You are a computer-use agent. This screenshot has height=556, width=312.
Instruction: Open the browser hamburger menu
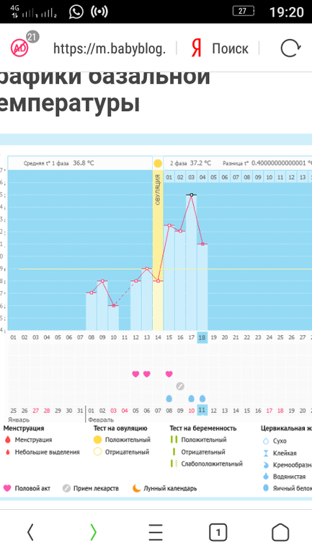coord(156,532)
